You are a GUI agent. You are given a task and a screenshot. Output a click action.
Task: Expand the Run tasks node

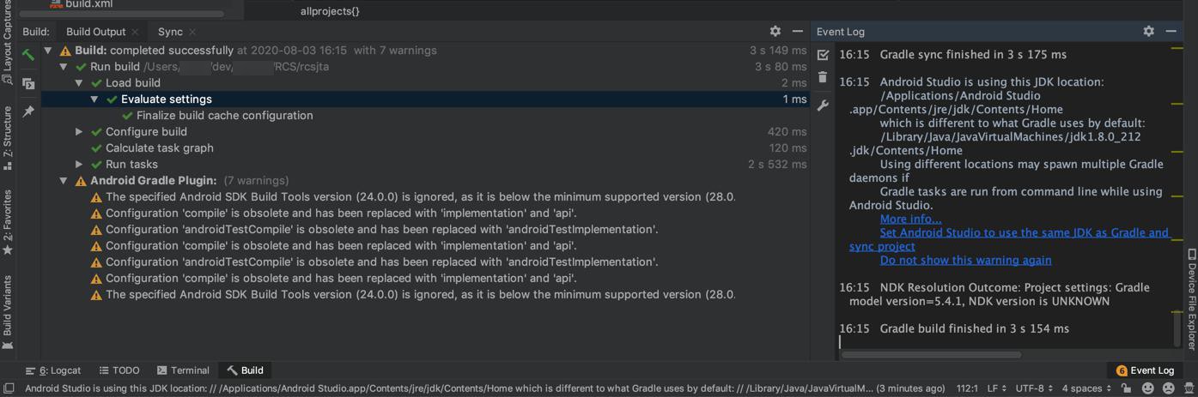click(79, 165)
